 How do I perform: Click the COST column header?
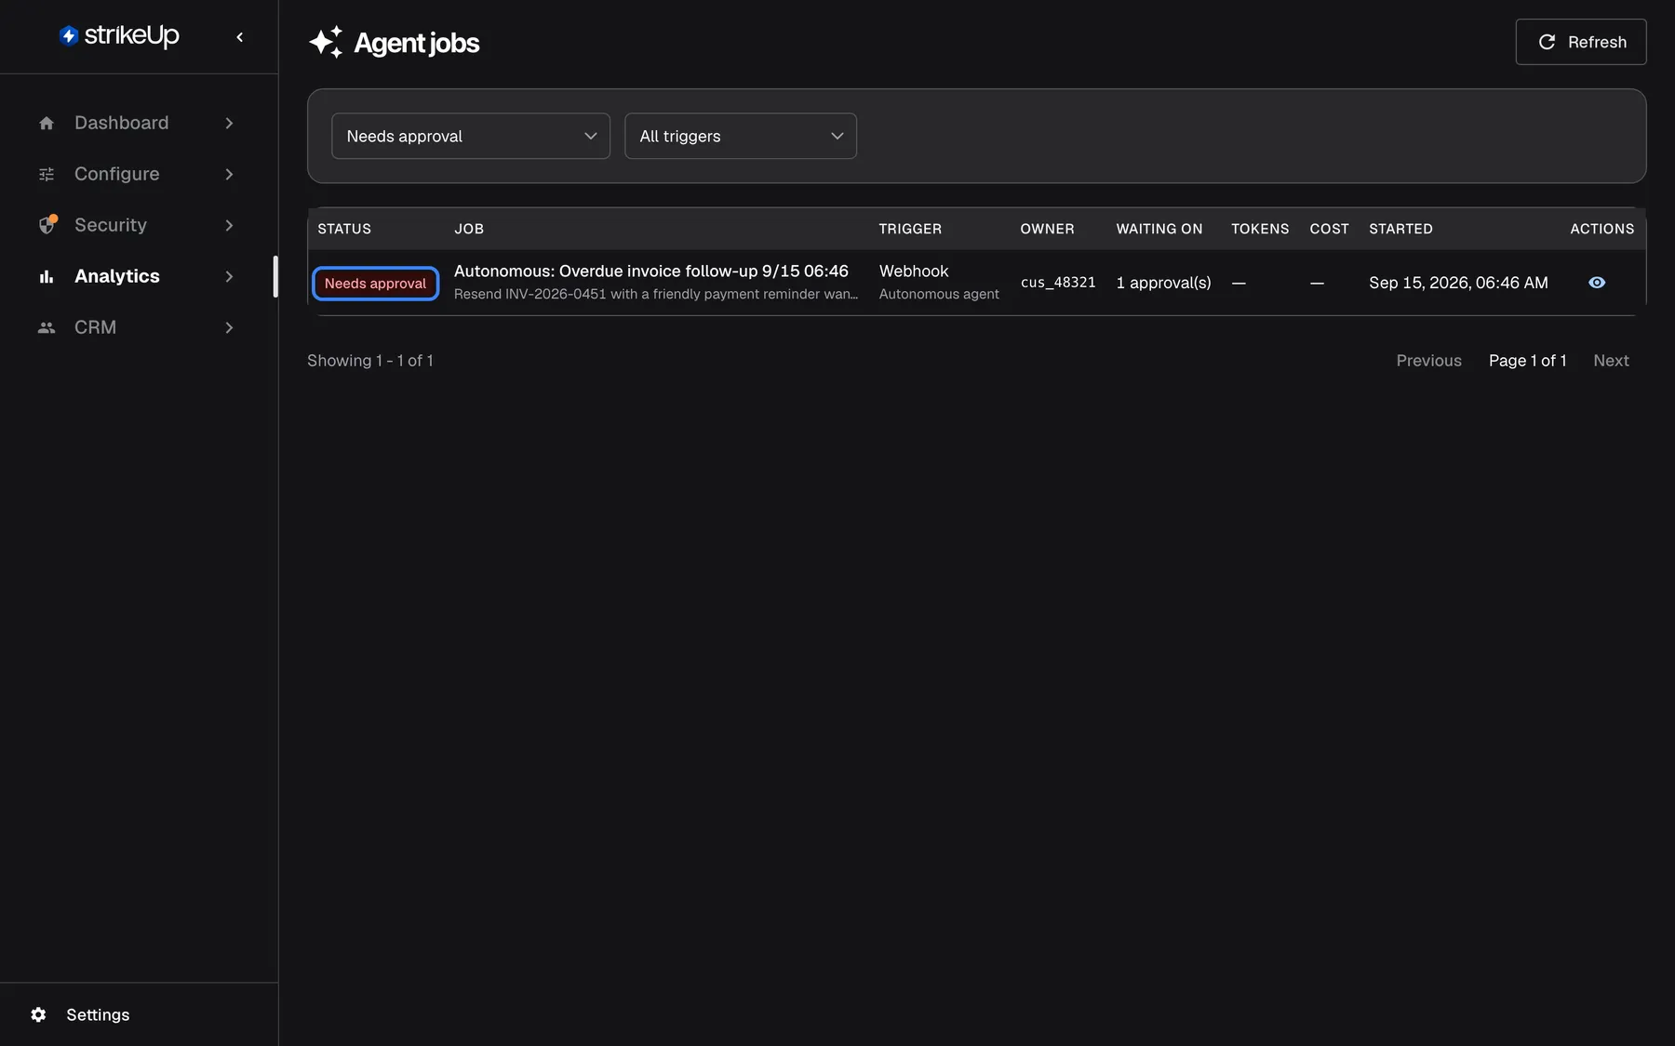point(1329,229)
